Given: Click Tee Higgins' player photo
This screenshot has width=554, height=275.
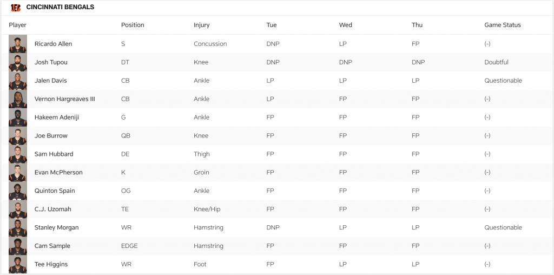Looking at the screenshot, I should point(18,264).
